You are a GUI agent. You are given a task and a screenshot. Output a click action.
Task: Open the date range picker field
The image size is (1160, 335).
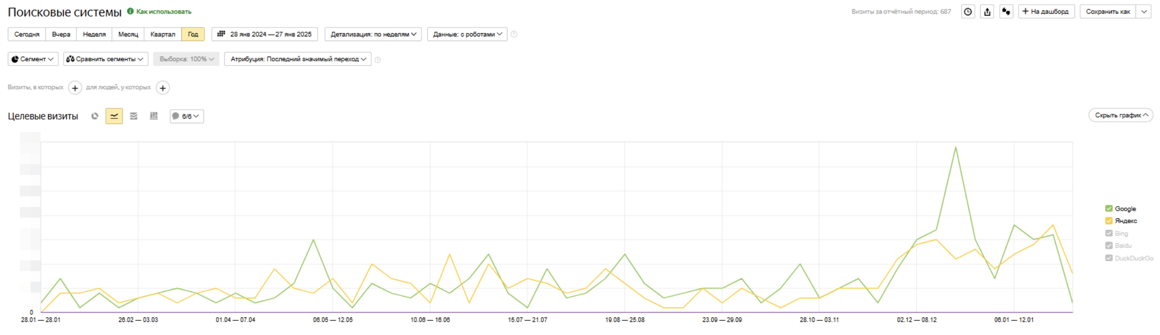[265, 34]
